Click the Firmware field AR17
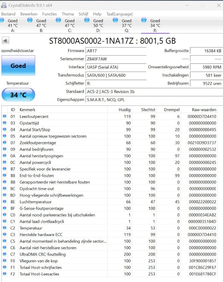This screenshot has height=282, width=223. point(116,51)
